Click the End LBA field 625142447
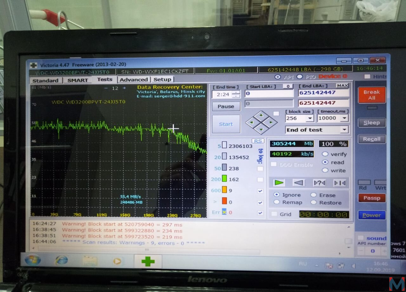This screenshot has width=406, height=292. [324, 93]
